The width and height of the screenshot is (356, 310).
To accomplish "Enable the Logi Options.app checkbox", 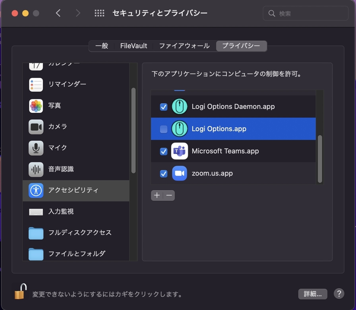I will [x=163, y=129].
